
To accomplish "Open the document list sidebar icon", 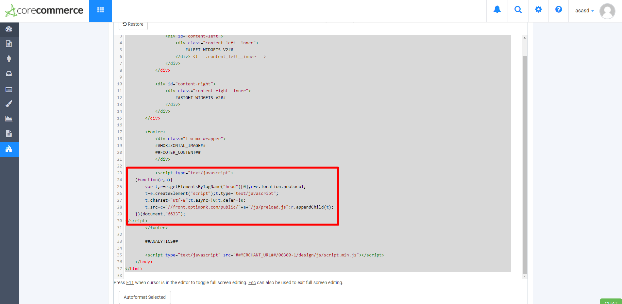I will pos(9,44).
